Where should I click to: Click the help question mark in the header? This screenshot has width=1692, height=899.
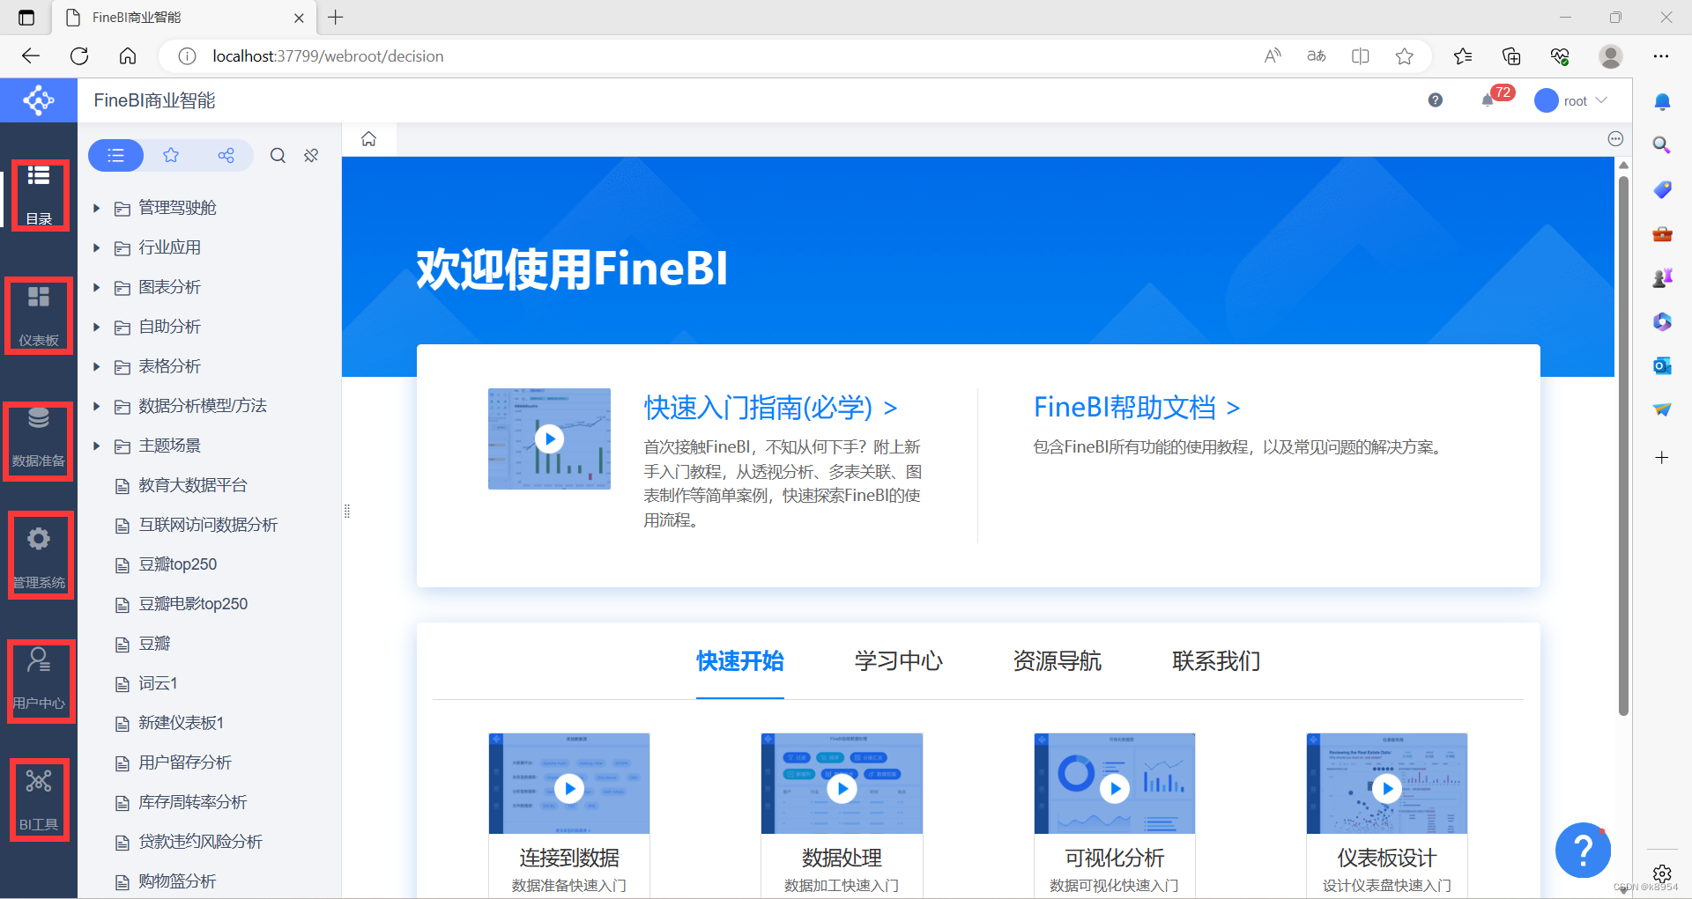coord(1435,99)
